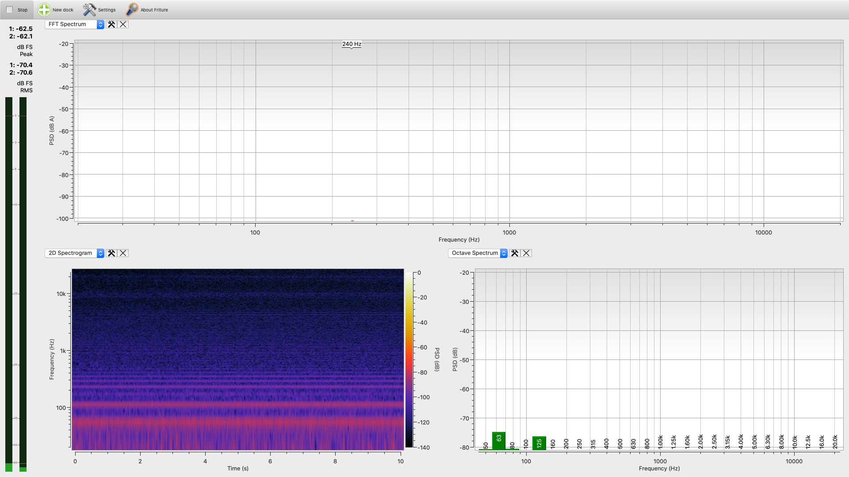The width and height of the screenshot is (849, 477).
Task: Close the FFT Spectrum dock
Action: [x=123, y=24]
